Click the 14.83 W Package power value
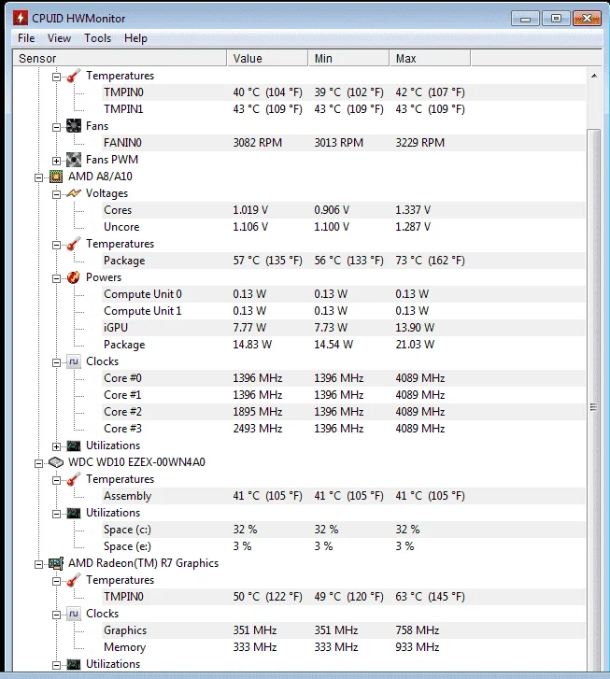 point(252,345)
